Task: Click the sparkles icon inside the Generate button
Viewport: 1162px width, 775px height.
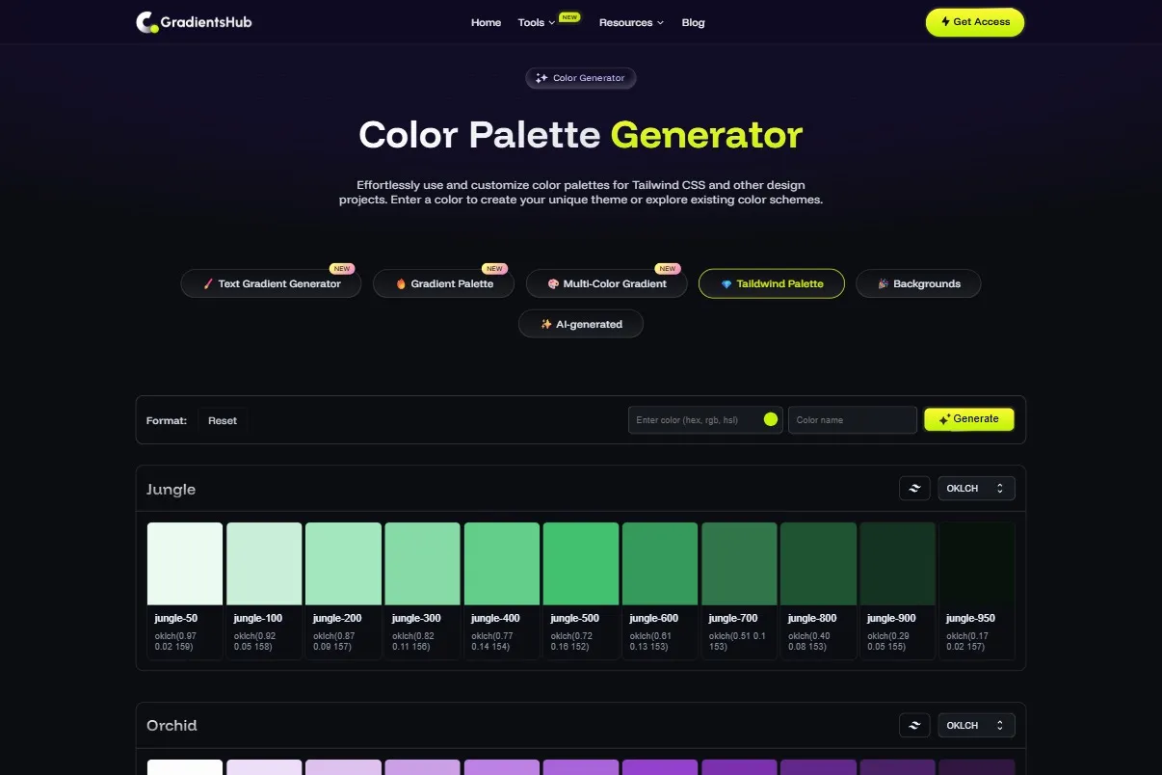Action: [x=944, y=418]
